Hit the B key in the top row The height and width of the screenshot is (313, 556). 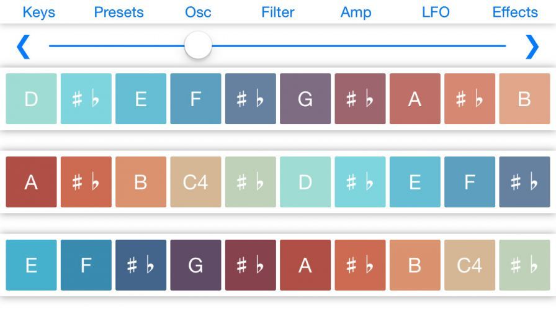point(524,99)
